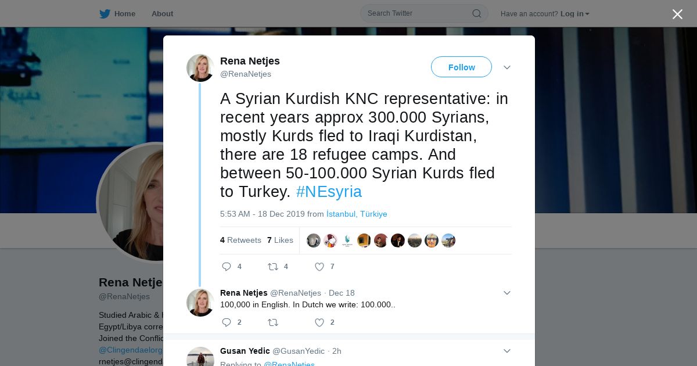
Task: Follow Rena Netjes
Action: [x=461, y=67]
